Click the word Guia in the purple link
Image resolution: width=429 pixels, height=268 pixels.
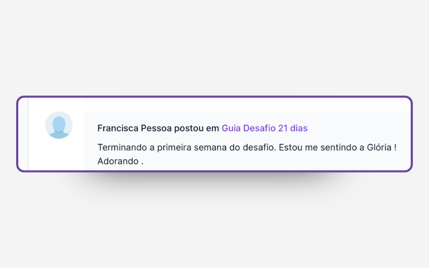231,129
